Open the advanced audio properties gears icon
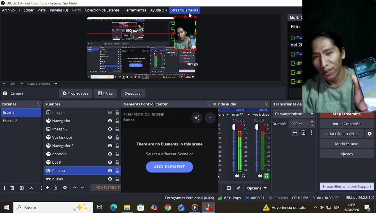This screenshot has height=213, width=376. coord(239,188)
